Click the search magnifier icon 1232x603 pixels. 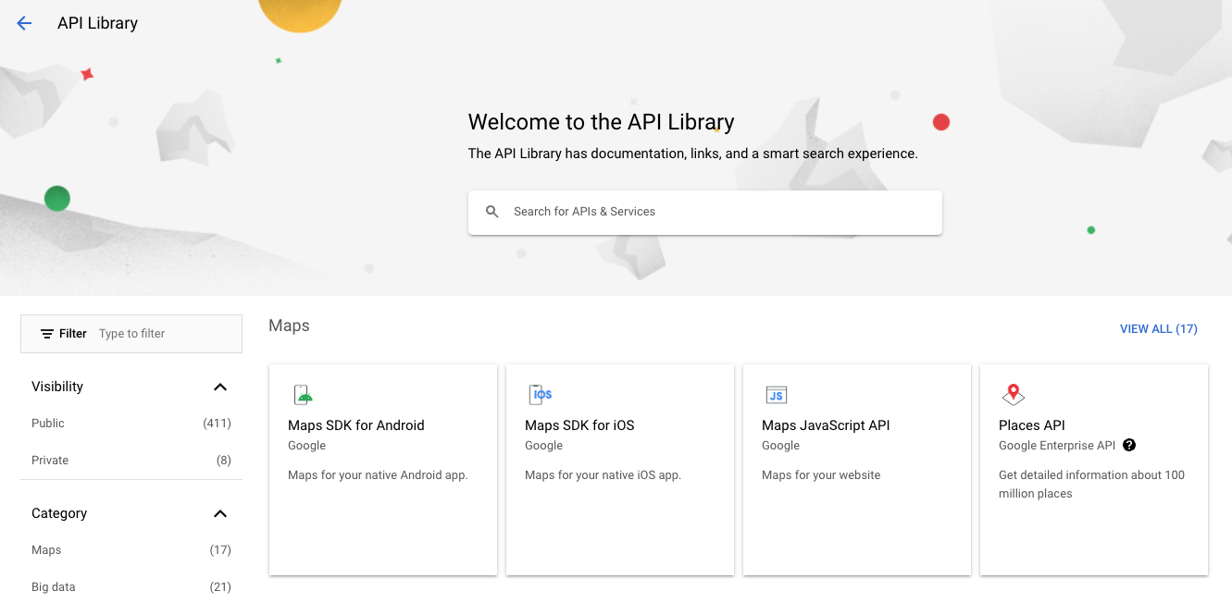pyautogui.click(x=492, y=212)
